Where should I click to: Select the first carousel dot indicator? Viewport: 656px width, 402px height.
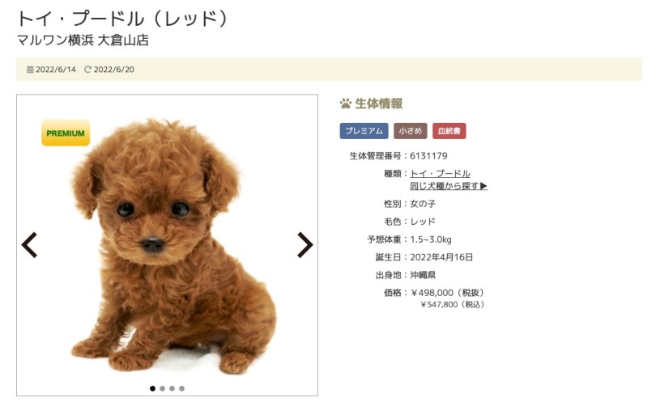pyautogui.click(x=153, y=388)
